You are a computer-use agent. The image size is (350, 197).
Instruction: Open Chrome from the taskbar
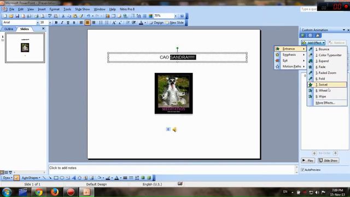(x=39, y=192)
